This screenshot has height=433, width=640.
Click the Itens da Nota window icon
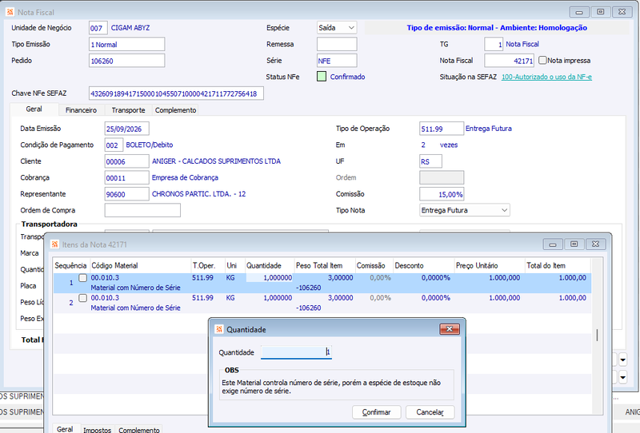point(54,244)
